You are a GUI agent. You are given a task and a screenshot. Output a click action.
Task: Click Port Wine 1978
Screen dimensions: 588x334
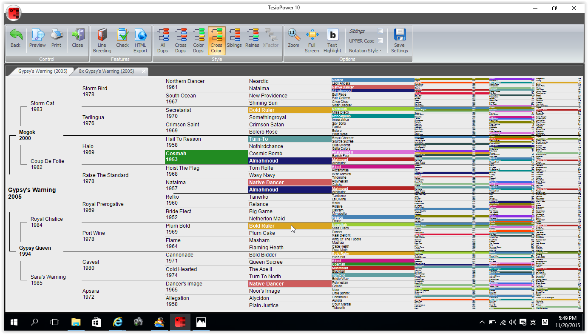94,236
